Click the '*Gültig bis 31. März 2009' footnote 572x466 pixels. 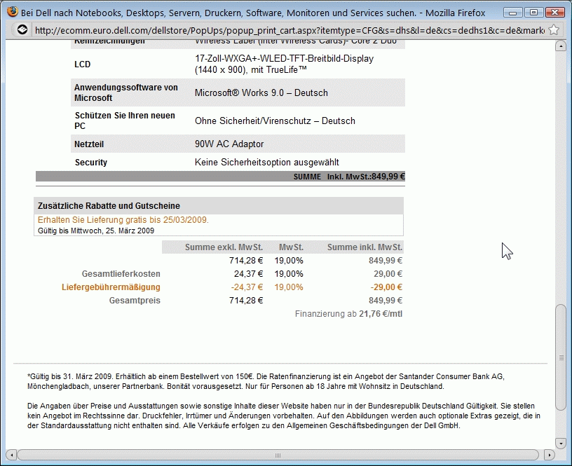click(266, 381)
